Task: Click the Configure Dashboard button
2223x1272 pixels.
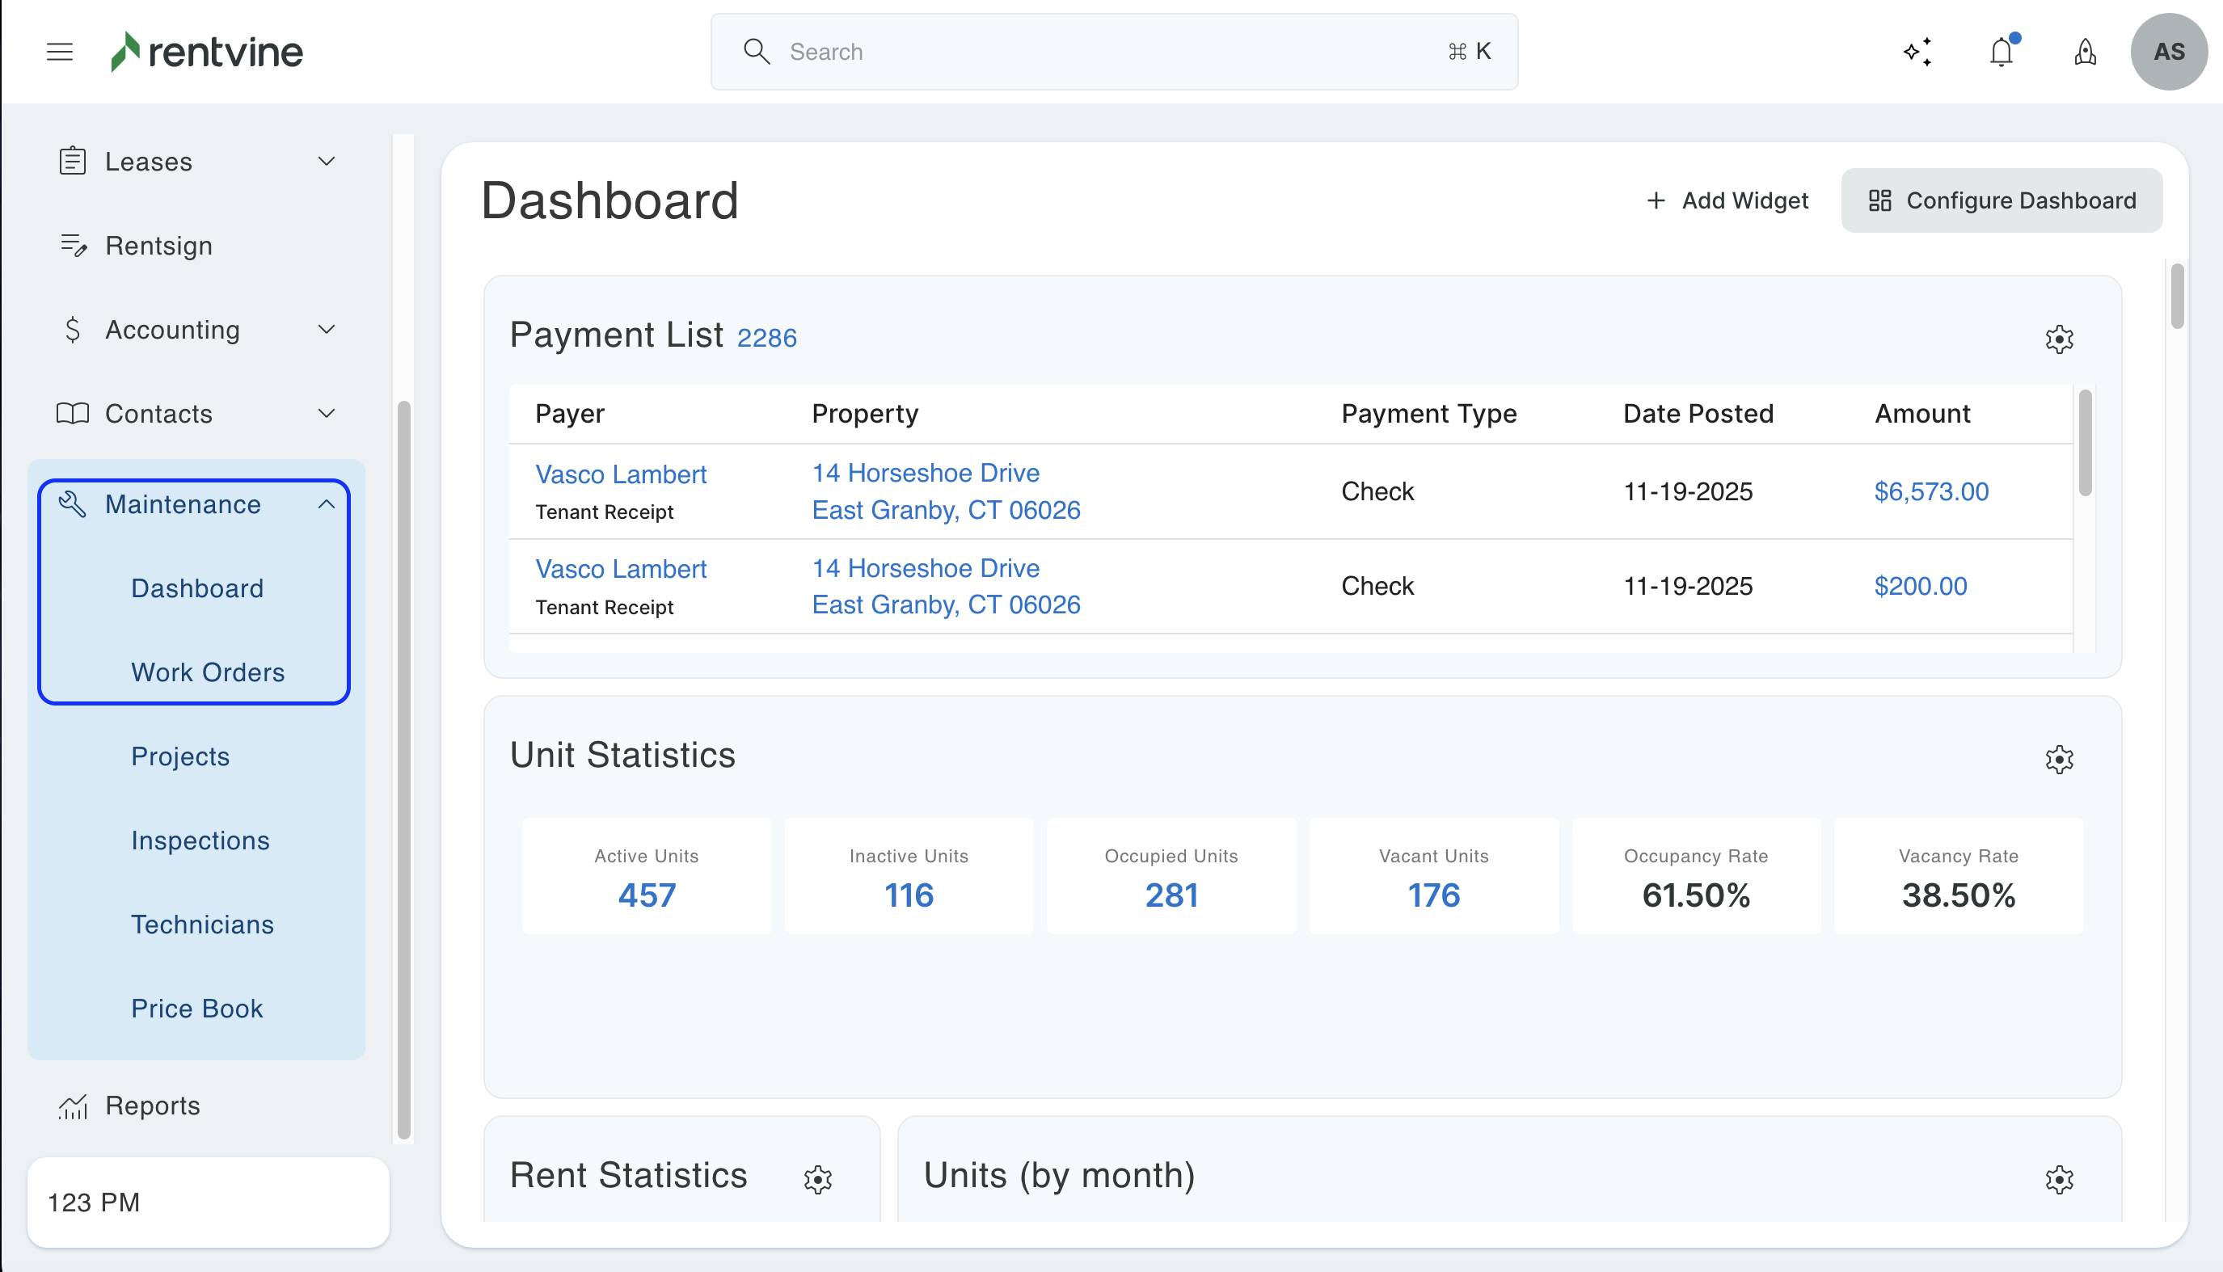Action: click(2001, 200)
